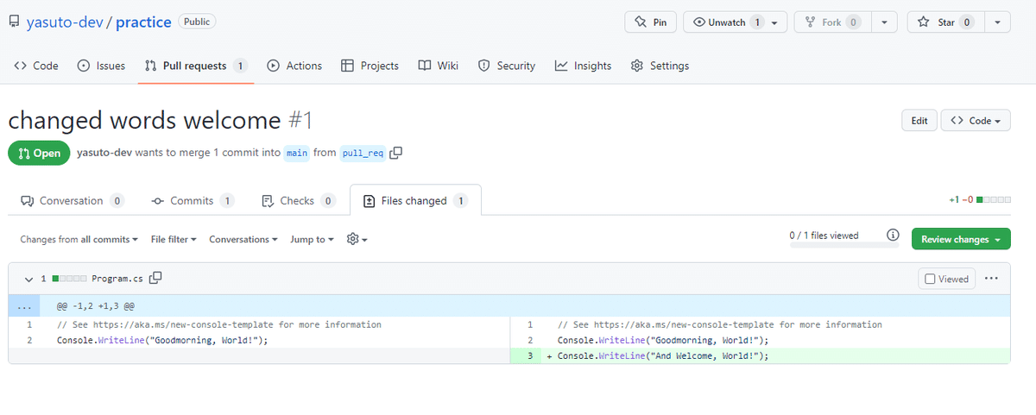Open the Review changes dropdown
This screenshot has width=1036, height=415.
960,239
